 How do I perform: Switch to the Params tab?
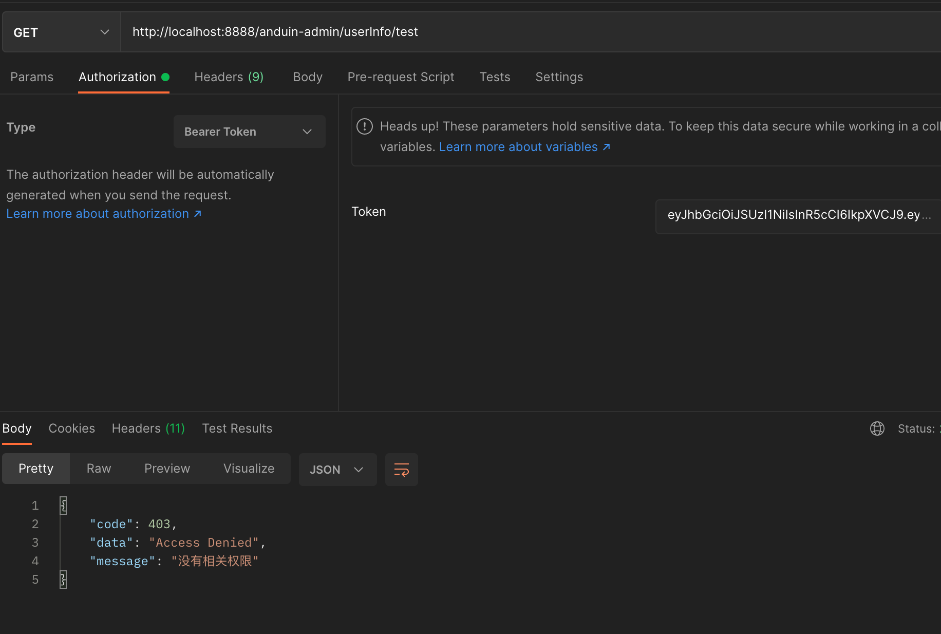32,77
